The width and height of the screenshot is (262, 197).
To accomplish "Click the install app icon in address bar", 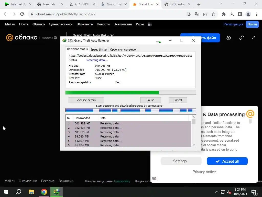I will 189,14.
